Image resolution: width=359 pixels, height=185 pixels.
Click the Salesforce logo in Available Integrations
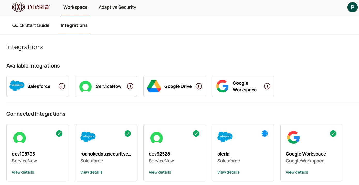coord(17,86)
